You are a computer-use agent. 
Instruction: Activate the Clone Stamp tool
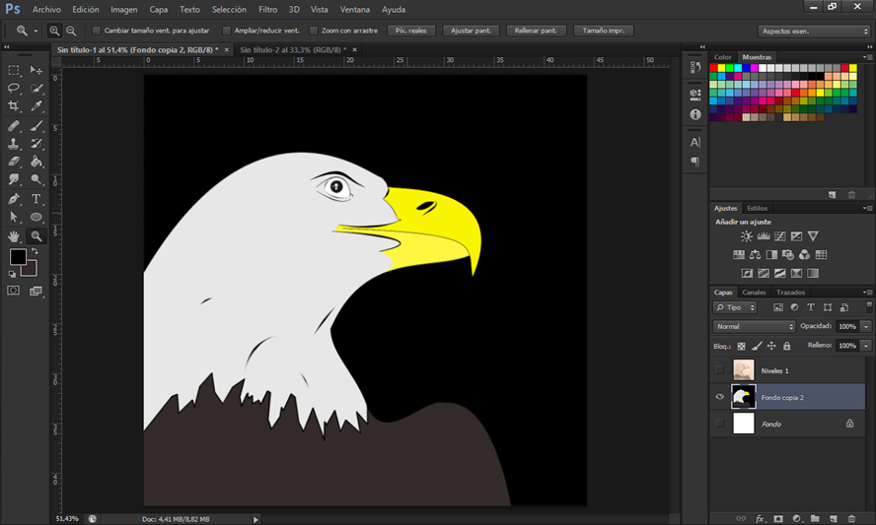click(14, 144)
